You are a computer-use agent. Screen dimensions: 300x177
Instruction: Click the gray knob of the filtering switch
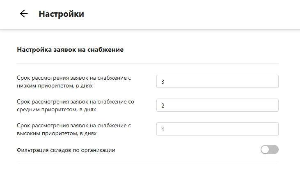tap(265, 149)
